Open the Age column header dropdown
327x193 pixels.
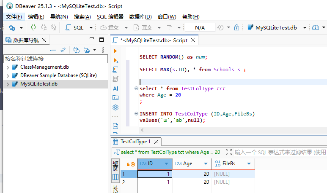pyautogui.click(x=206, y=164)
